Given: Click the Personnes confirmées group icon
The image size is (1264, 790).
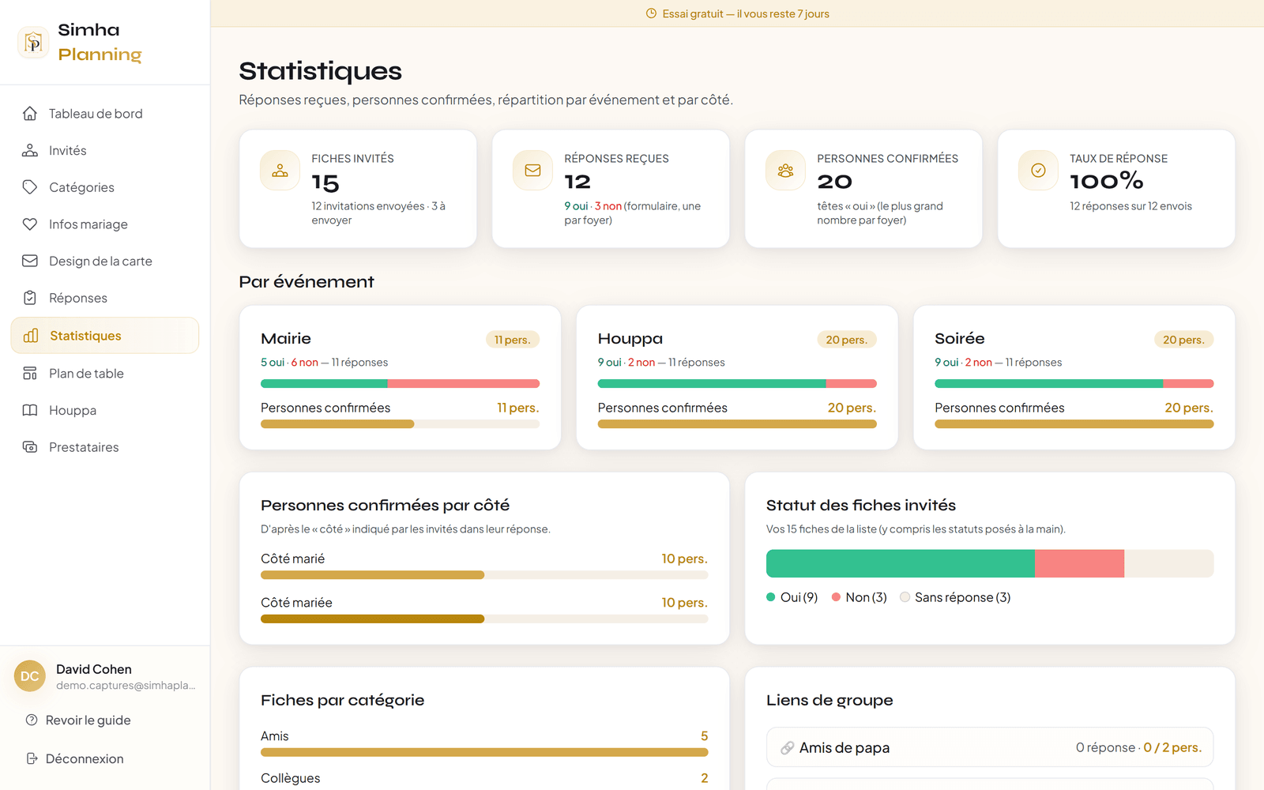Looking at the screenshot, I should coord(786,171).
